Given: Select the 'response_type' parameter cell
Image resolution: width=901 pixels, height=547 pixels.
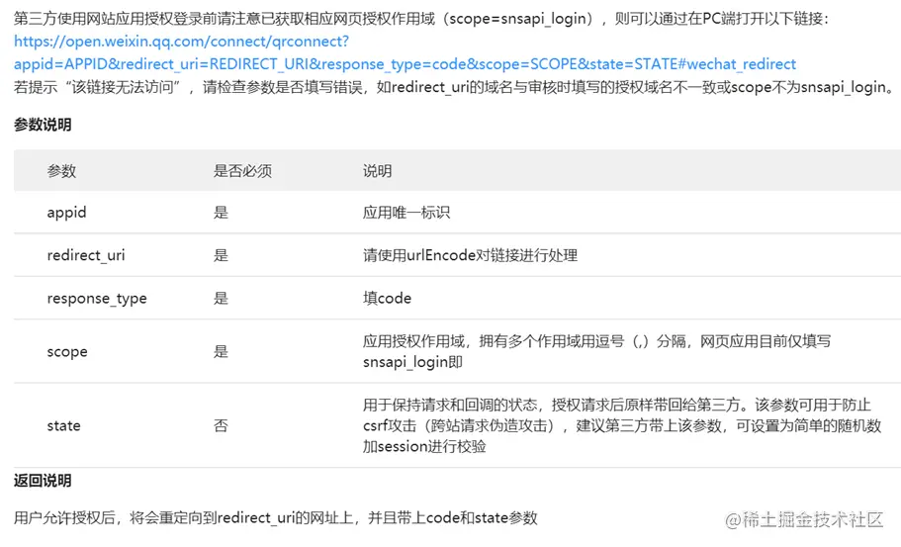Looking at the screenshot, I should pos(97,298).
